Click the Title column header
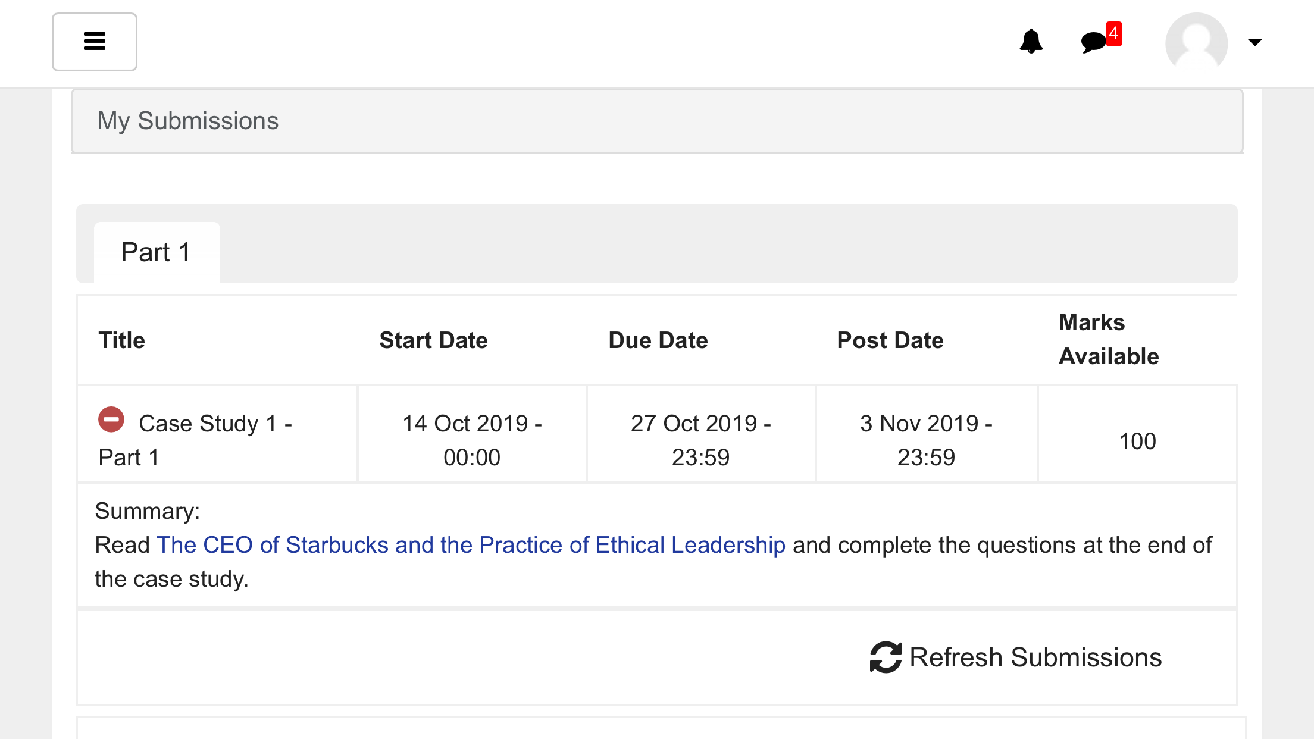This screenshot has width=1314, height=739. (x=122, y=340)
